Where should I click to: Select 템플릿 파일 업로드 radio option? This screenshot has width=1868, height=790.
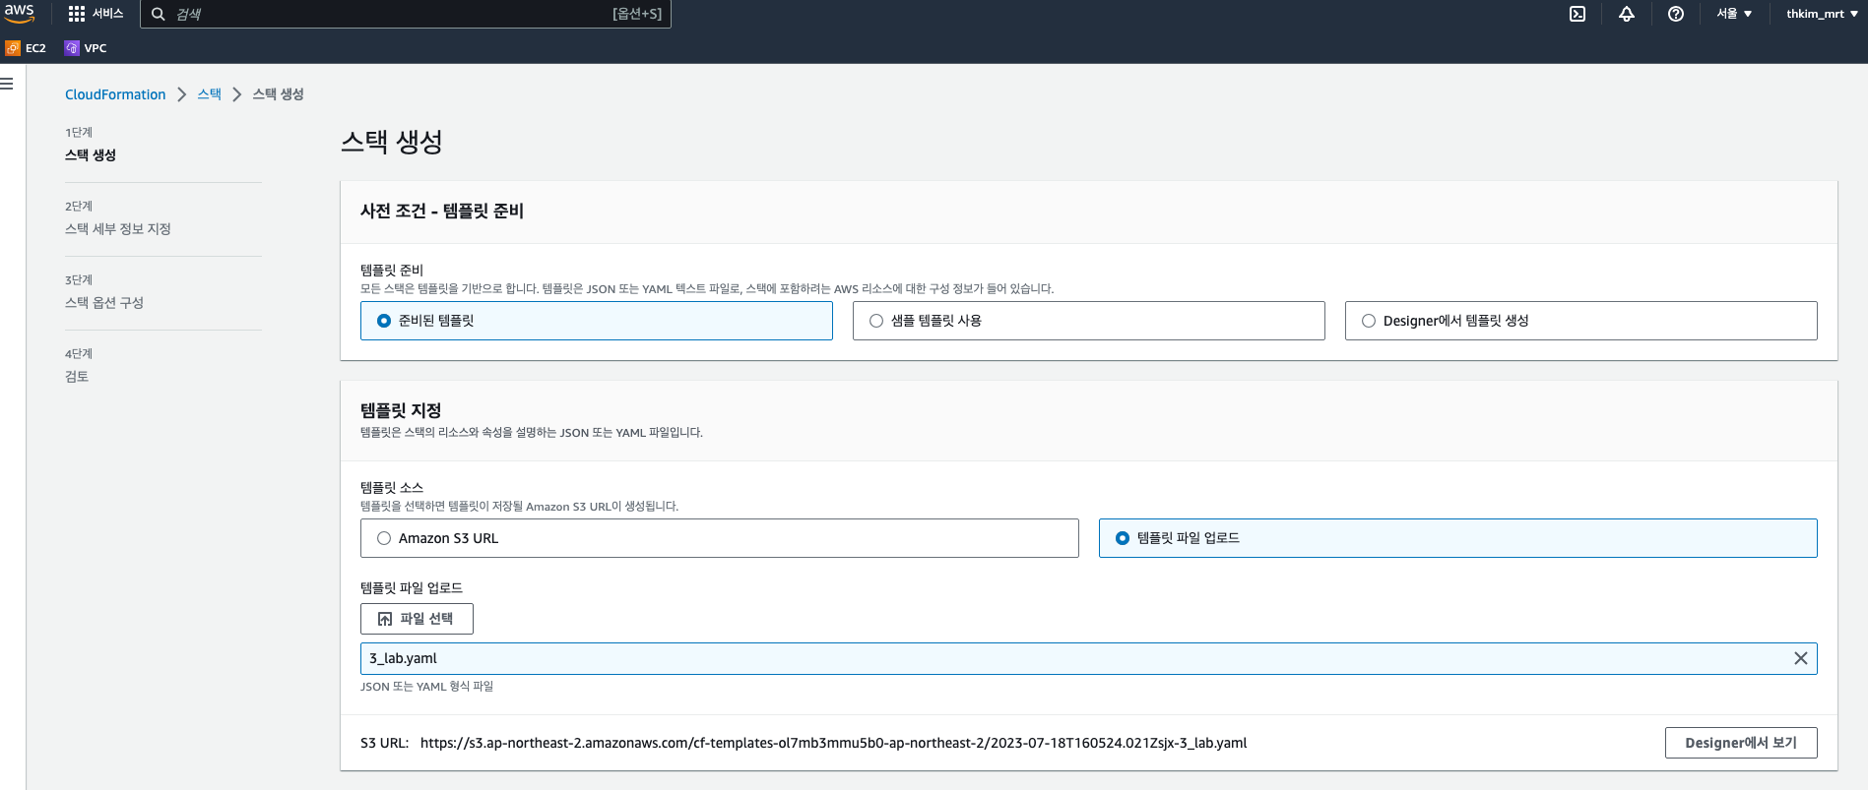tap(1458, 538)
